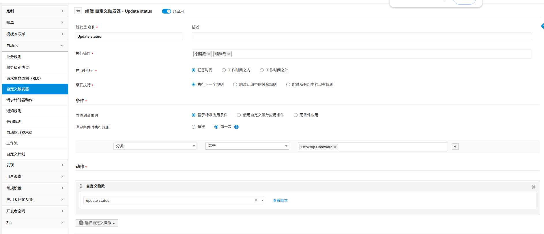The image size is (544, 234).
Task: Open the 分类 criteria dropdown
Action: pyautogui.click(x=155, y=146)
